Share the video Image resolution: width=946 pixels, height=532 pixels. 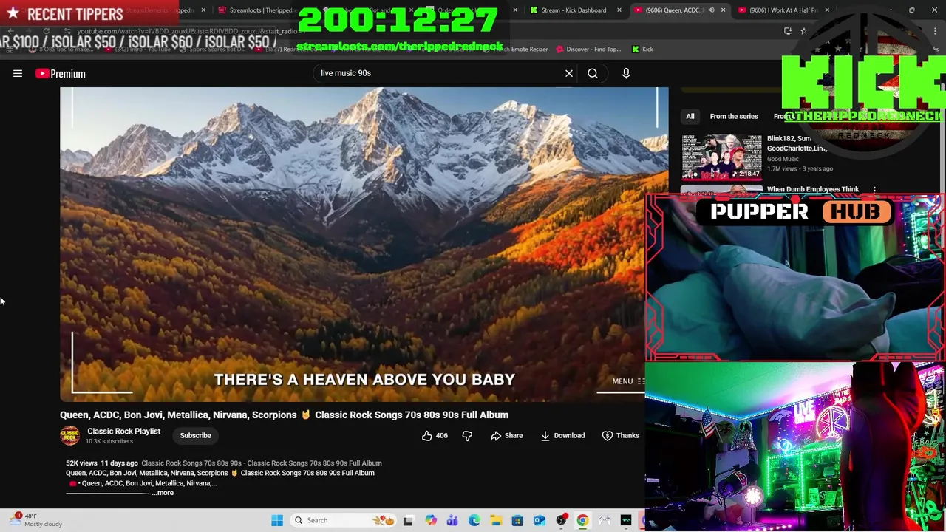tap(506, 435)
